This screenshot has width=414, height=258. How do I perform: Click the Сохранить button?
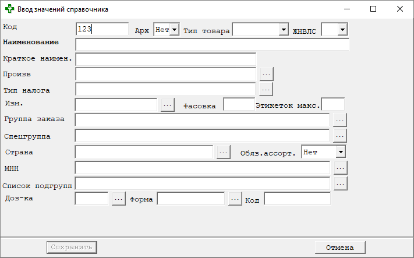71,247
